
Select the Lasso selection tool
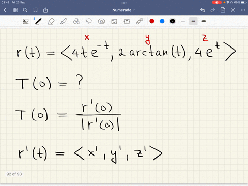[89, 21]
